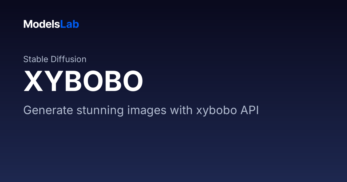Click the "Generate stunning images" tagline
Image resolution: width=347 pixels, height=182 pixels.
(141, 111)
